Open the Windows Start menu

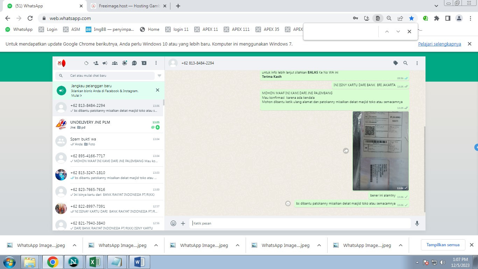(9, 262)
